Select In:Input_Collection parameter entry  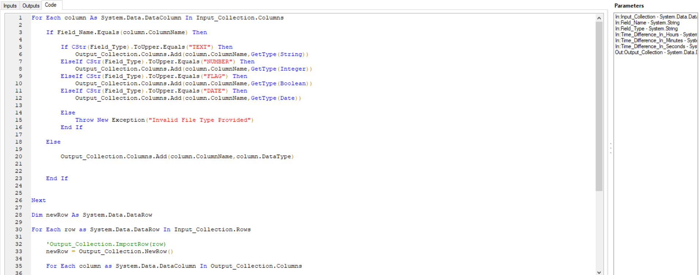coord(656,17)
